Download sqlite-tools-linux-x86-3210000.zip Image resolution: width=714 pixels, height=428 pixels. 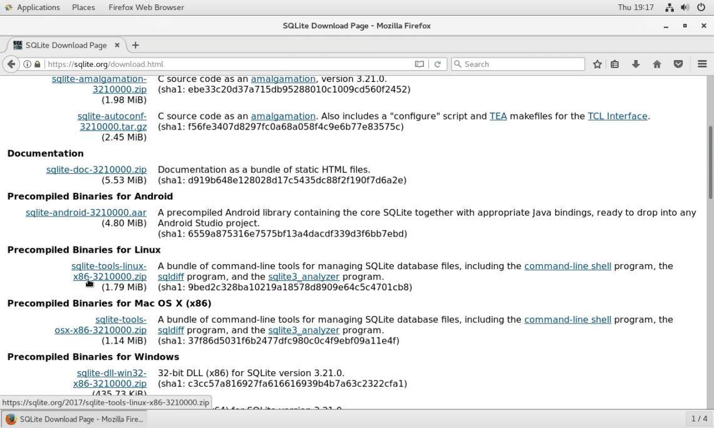pos(109,271)
